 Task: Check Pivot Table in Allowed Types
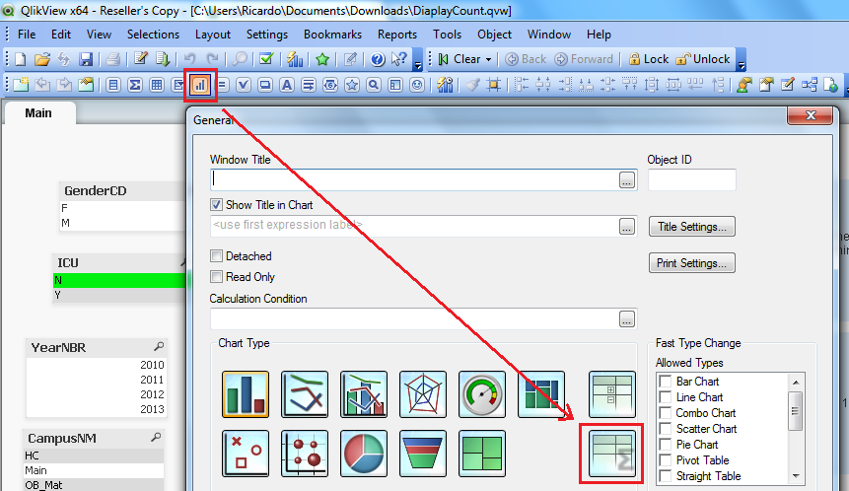pos(666,460)
